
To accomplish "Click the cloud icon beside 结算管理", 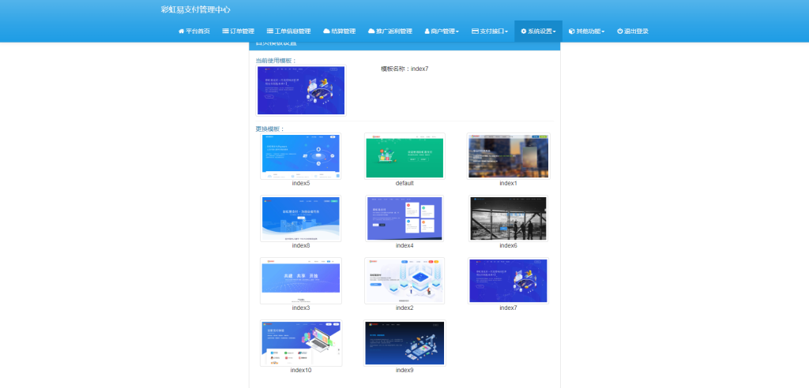I will 326,32.
